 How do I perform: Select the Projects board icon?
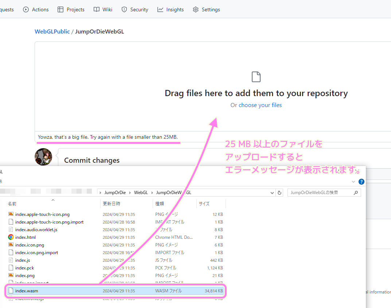(60, 9)
